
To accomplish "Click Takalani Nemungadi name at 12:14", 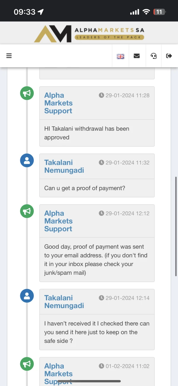I will 64,302.
